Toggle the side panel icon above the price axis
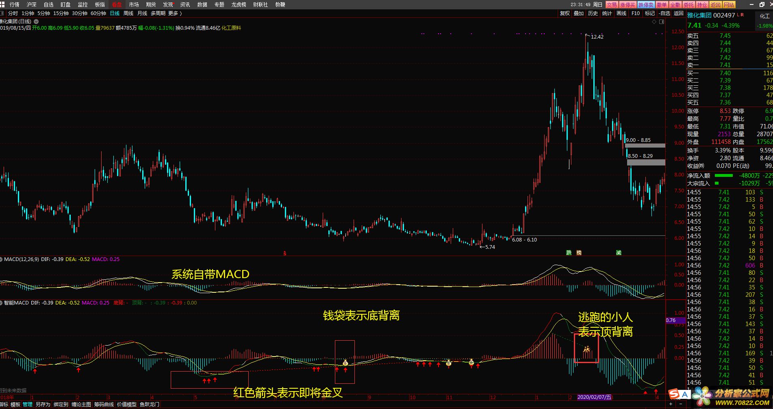 [x=662, y=22]
